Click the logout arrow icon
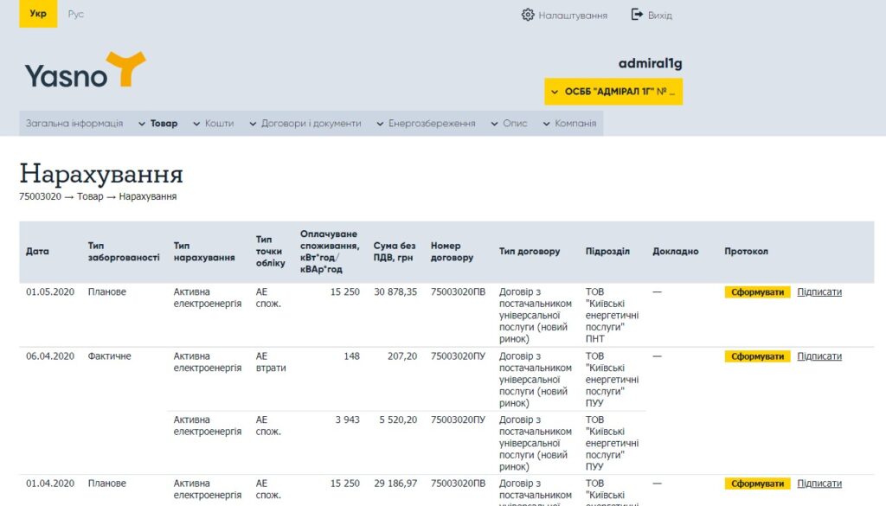 tap(637, 15)
